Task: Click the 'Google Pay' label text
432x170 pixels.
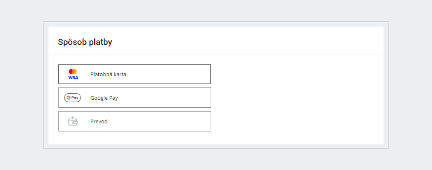Action: [104, 98]
